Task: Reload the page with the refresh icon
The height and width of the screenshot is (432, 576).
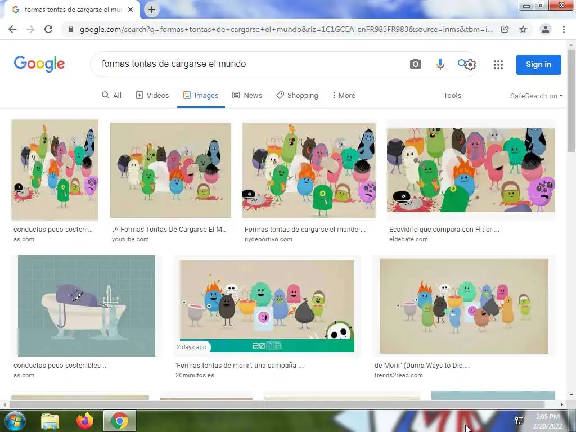Action: point(48,29)
